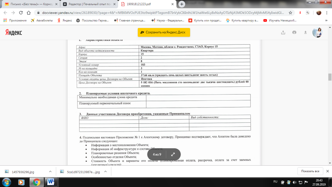Viewport: 332px width, 187px height.
Task: Launch media player from taskbar
Action: 21,182
